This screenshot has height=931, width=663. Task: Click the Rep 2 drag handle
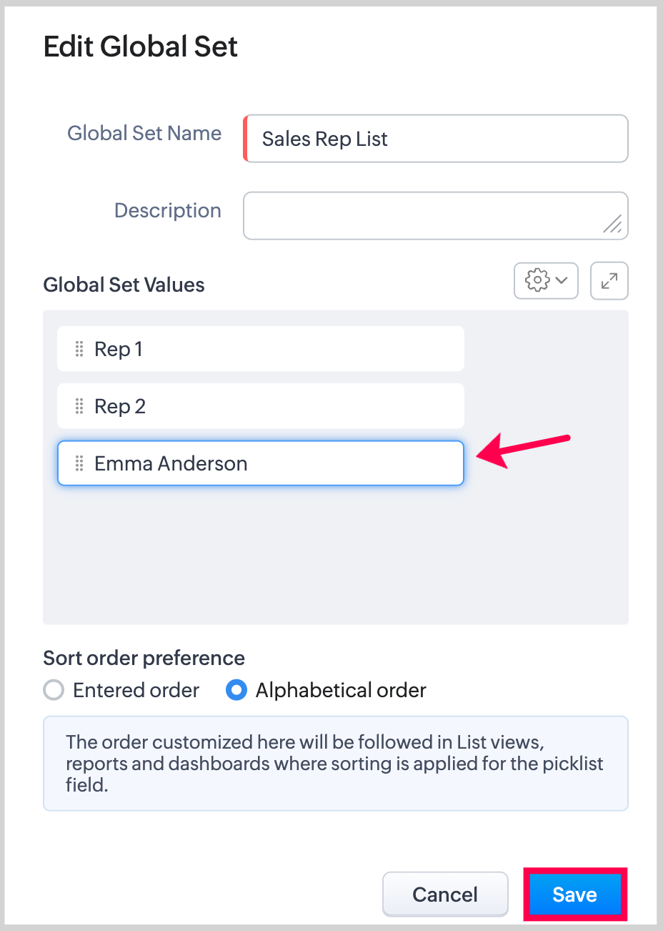point(79,406)
